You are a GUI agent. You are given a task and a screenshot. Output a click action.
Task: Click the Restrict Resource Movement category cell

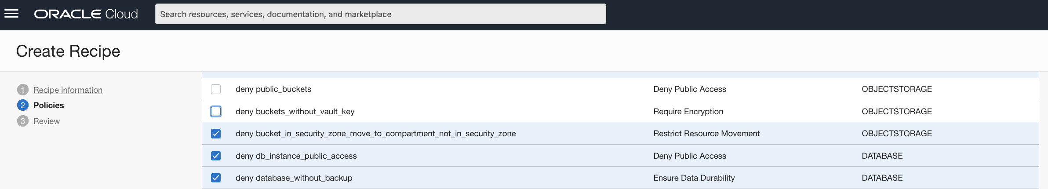[706, 134]
